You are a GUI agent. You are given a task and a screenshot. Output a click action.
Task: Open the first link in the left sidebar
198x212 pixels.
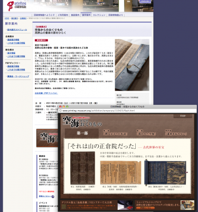point(17,30)
